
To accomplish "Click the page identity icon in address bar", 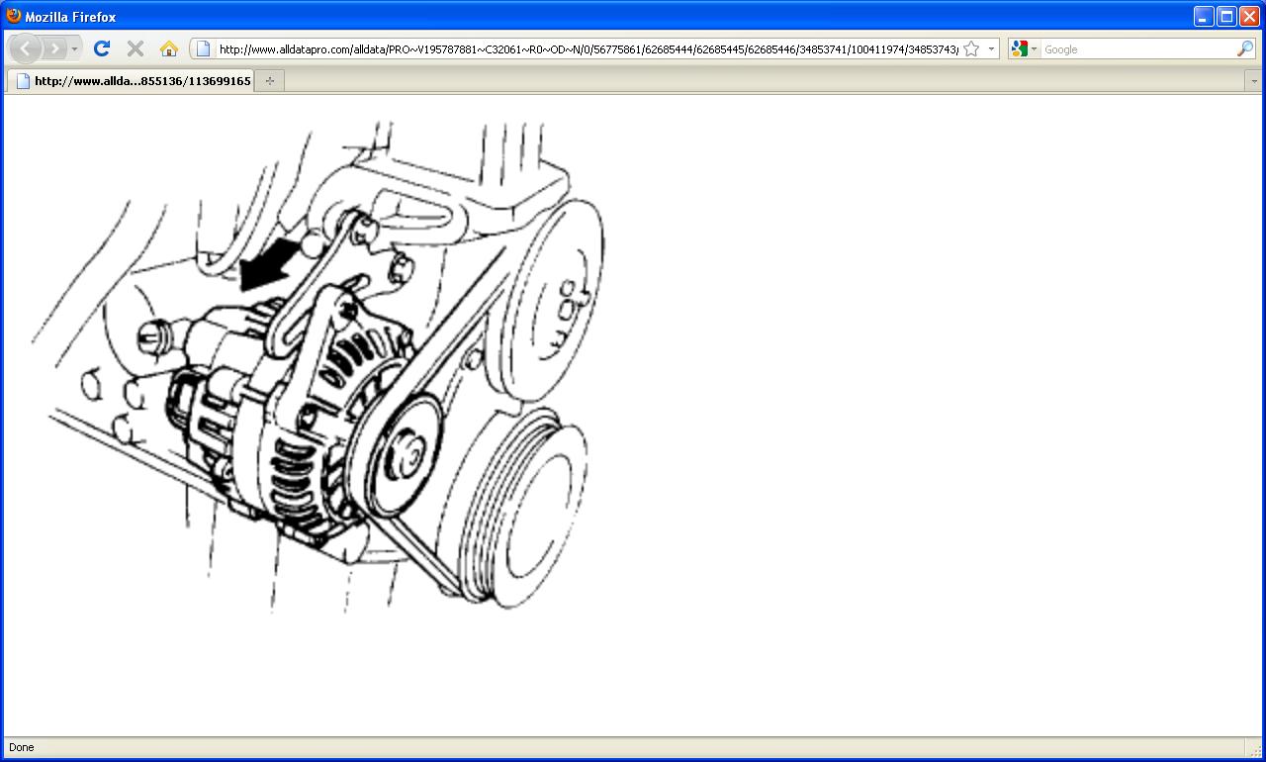I will point(203,48).
